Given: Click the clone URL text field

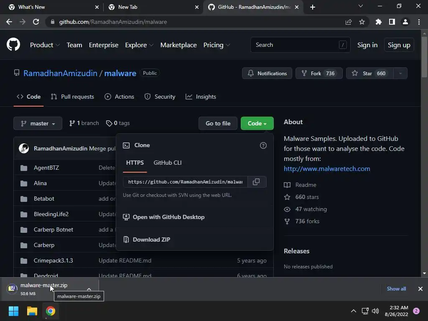Looking at the screenshot, I should point(185,182).
